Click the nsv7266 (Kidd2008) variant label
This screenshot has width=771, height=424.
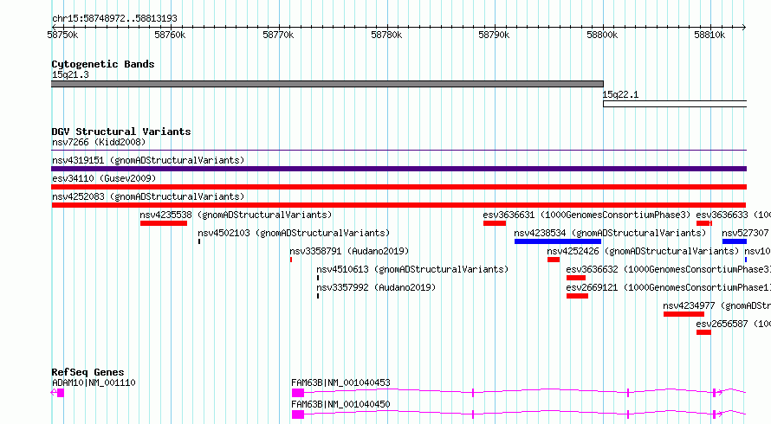[99, 143]
